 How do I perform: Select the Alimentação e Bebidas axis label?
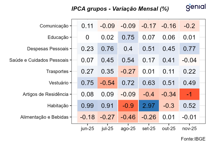(x=44, y=117)
